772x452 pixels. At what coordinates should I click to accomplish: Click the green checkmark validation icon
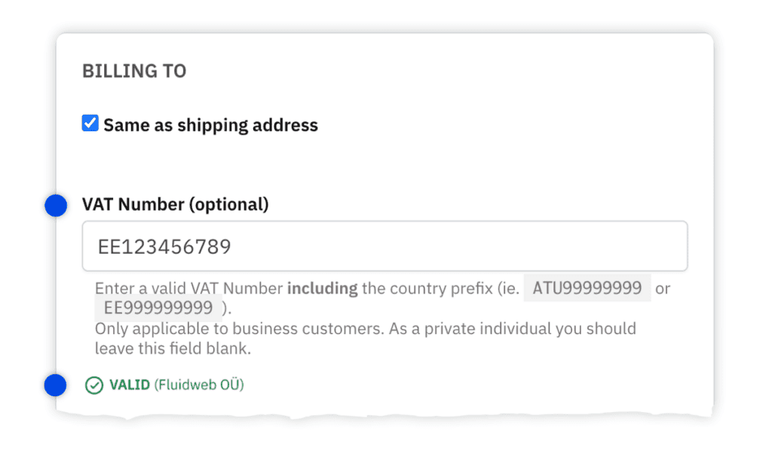(x=93, y=385)
